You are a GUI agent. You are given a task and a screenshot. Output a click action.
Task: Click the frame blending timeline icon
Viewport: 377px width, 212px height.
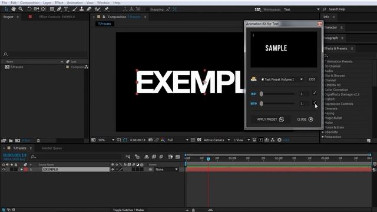(154, 157)
